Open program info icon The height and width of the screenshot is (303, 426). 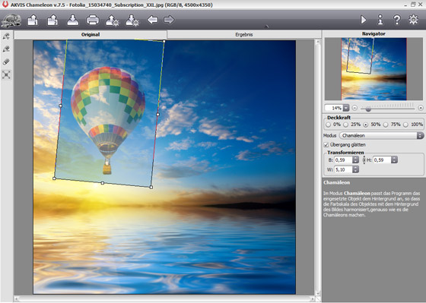click(380, 20)
